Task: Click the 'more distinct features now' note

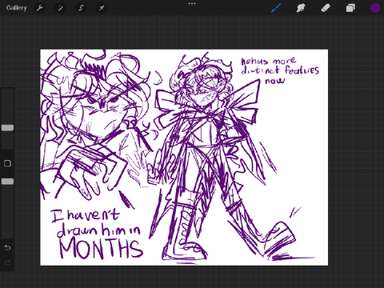Action: coord(280,70)
